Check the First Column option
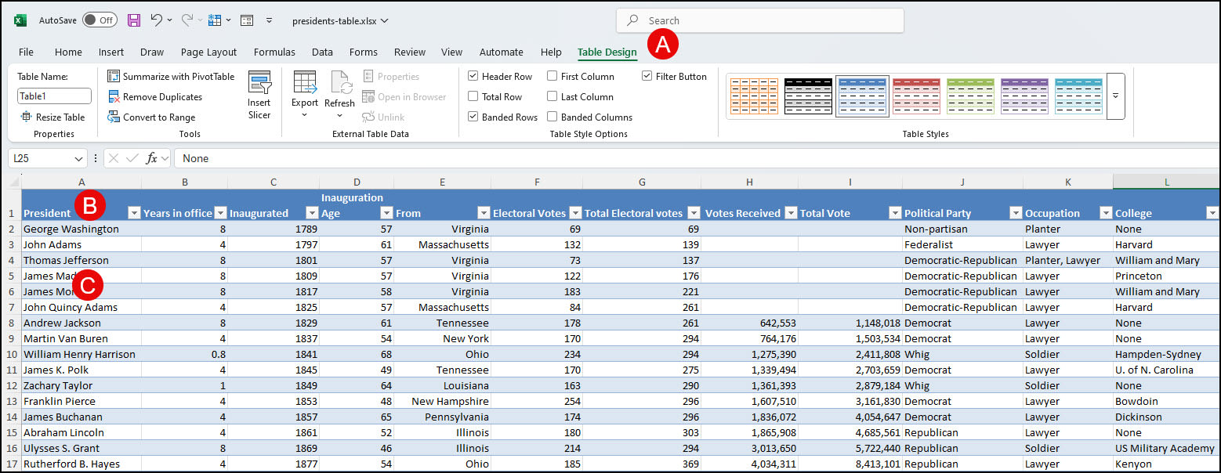This screenshot has width=1221, height=473. pyautogui.click(x=553, y=77)
